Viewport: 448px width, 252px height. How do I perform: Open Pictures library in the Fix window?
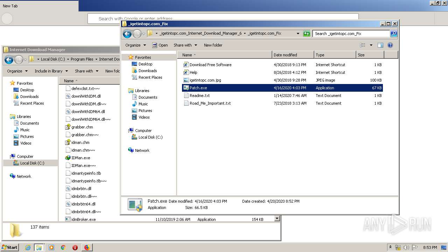coord(145,111)
